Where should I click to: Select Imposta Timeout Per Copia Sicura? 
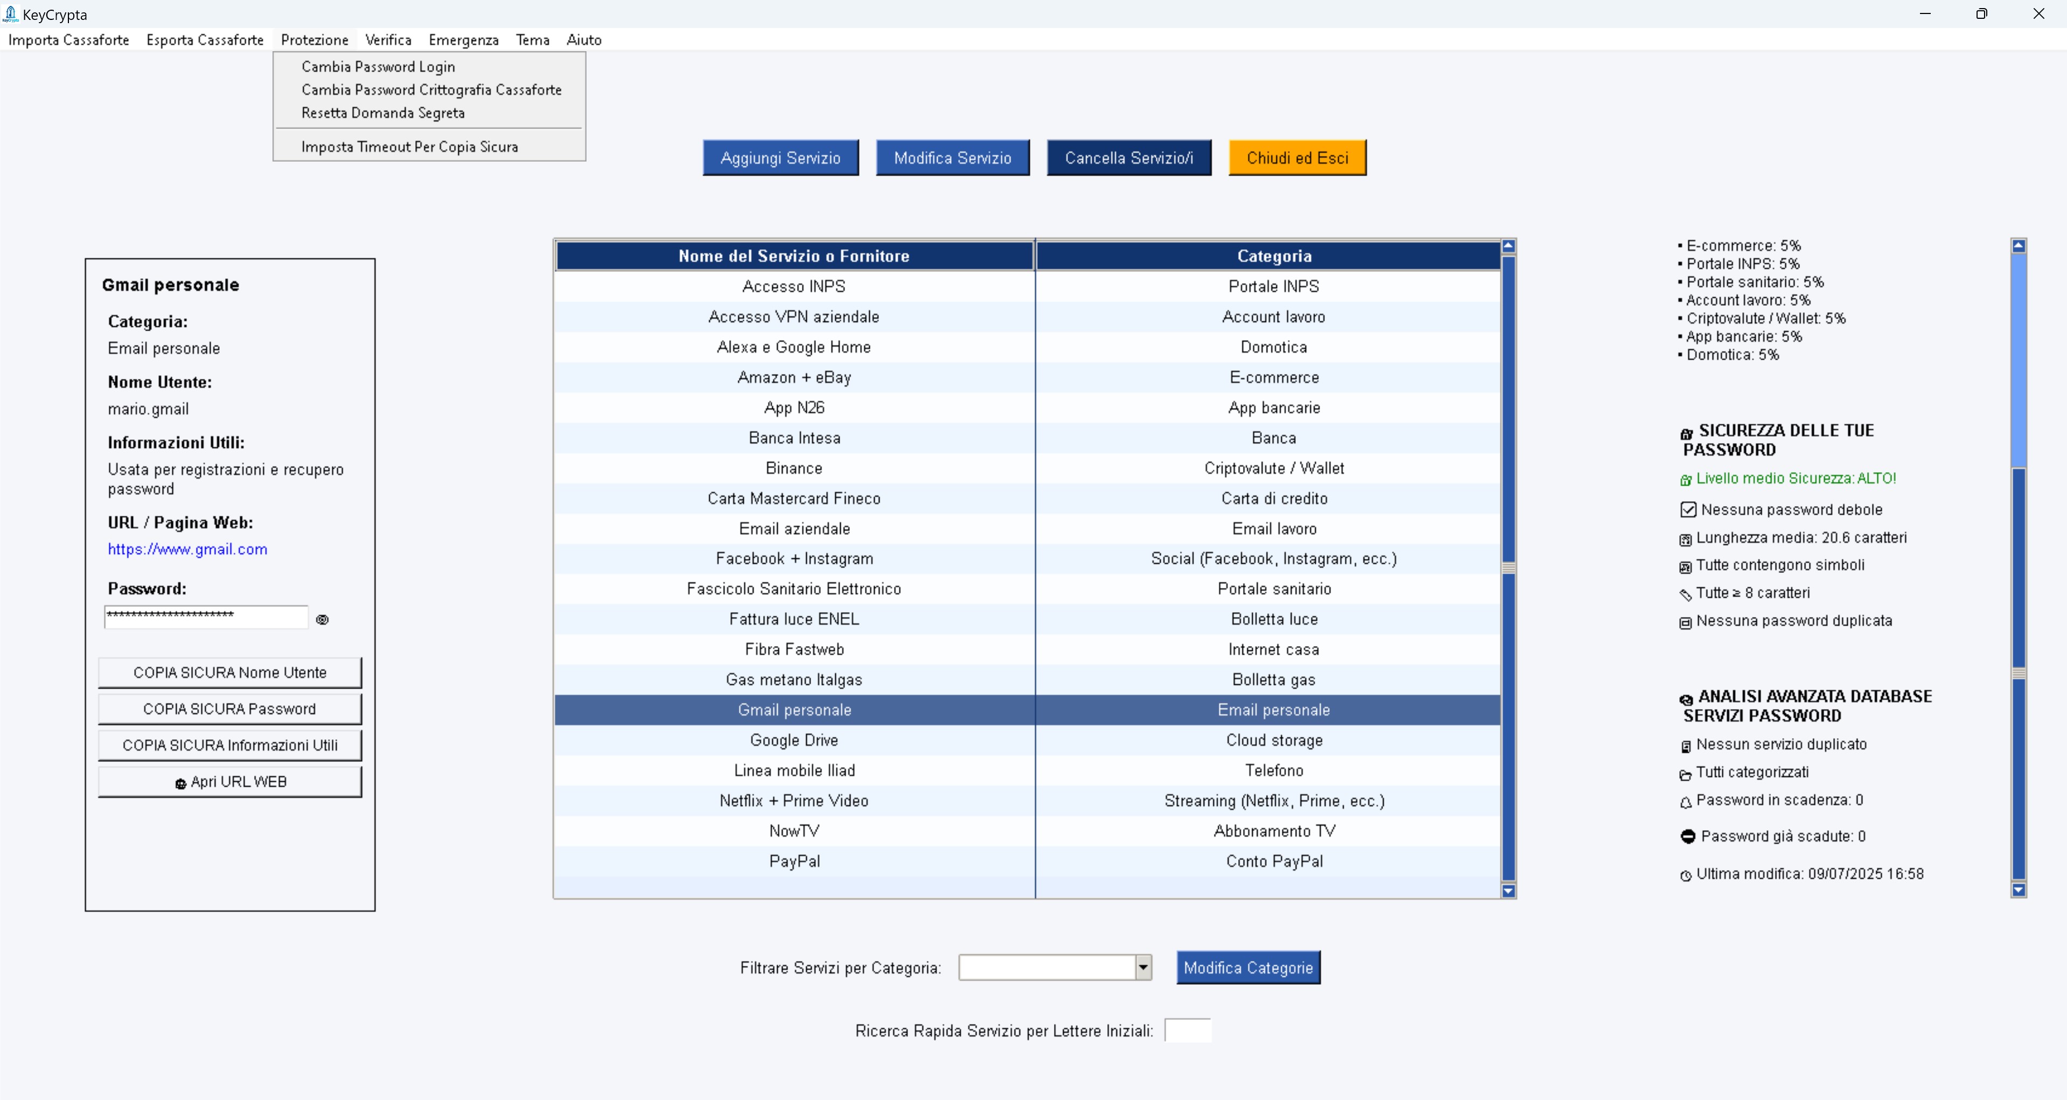point(429,147)
